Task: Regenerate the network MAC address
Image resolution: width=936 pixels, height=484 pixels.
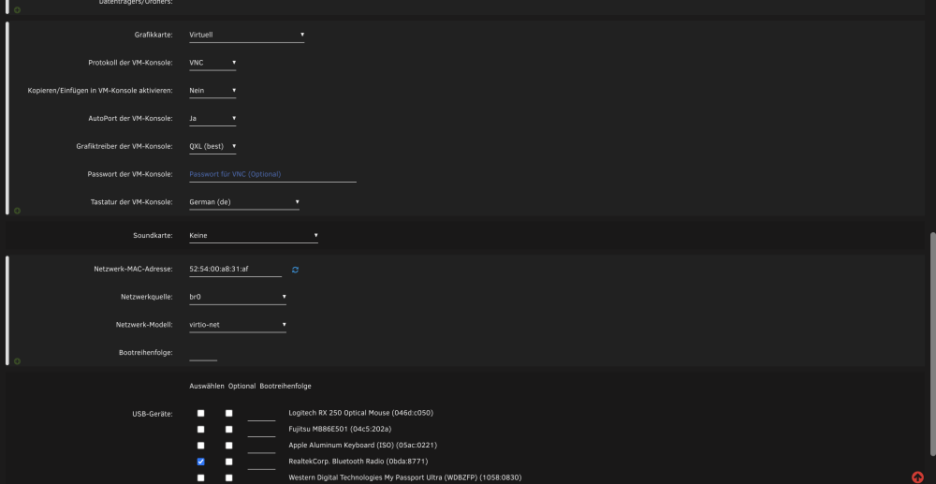Action: [x=295, y=270]
